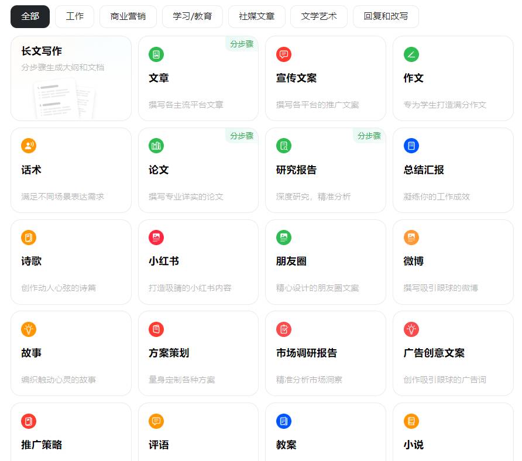Click the description 撰写各主流平台文章
522x461 pixels.
186,105
